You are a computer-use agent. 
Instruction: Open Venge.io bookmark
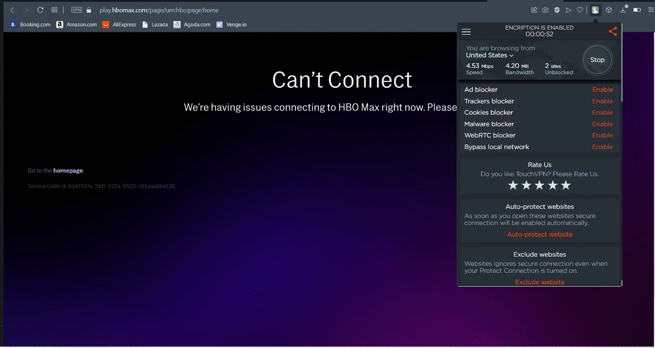pyautogui.click(x=231, y=25)
